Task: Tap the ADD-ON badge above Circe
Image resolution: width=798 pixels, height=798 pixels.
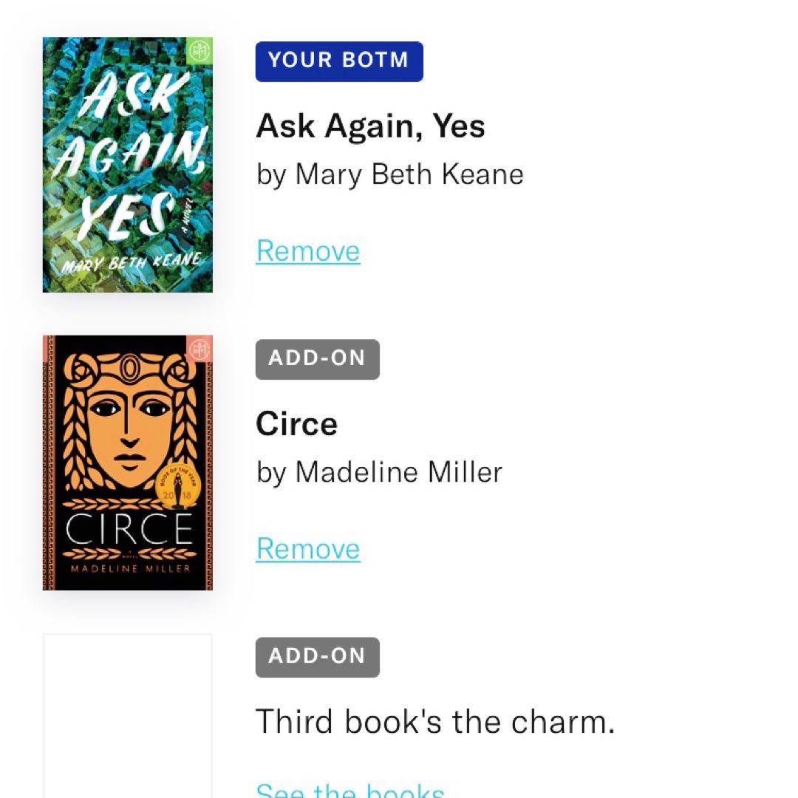Action: point(318,360)
